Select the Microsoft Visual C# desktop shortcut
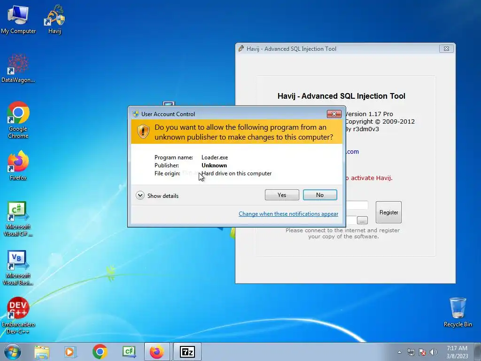This screenshot has width=481, height=361. (18, 219)
